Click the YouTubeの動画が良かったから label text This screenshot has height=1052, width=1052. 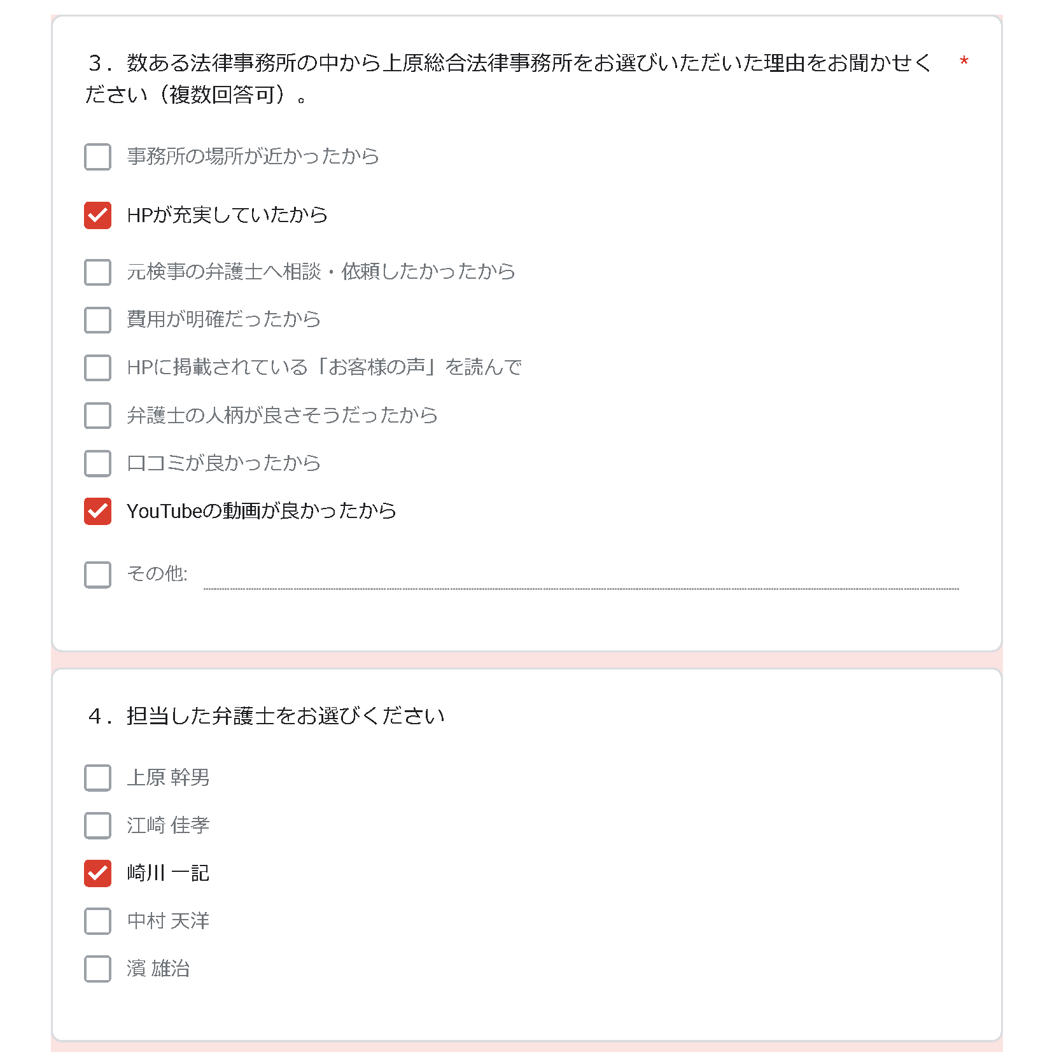click(262, 511)
